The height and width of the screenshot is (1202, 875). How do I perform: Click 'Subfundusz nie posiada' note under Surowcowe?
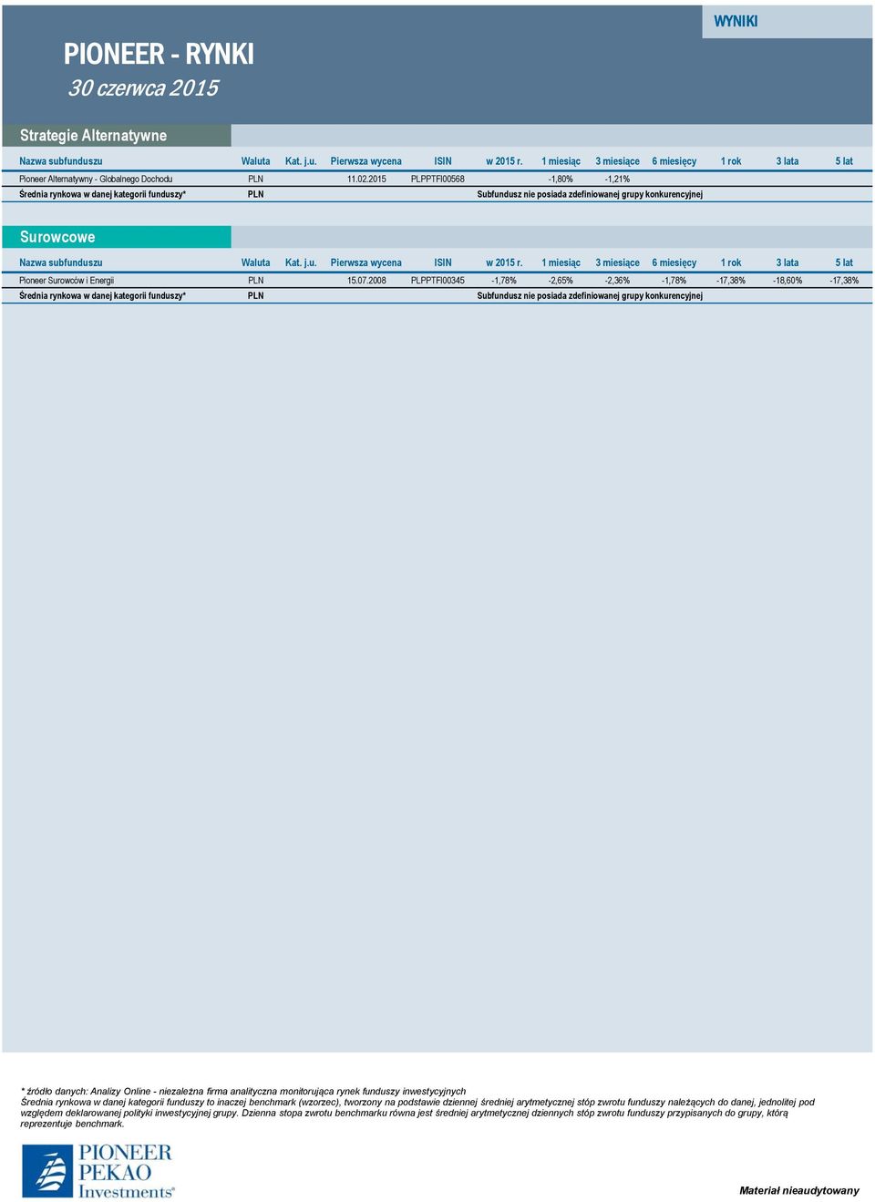[x=590, y=295]
